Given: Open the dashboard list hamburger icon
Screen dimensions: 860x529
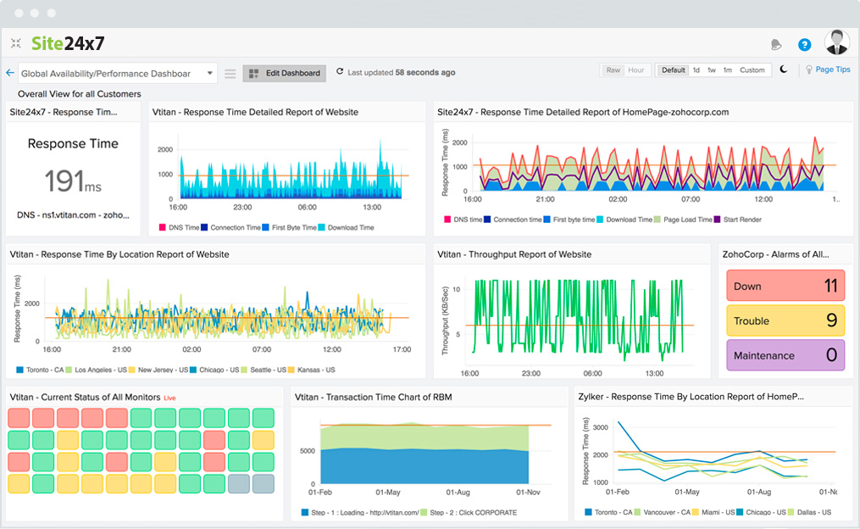Looking at the screenshot, I should click(x=230, y=73).
